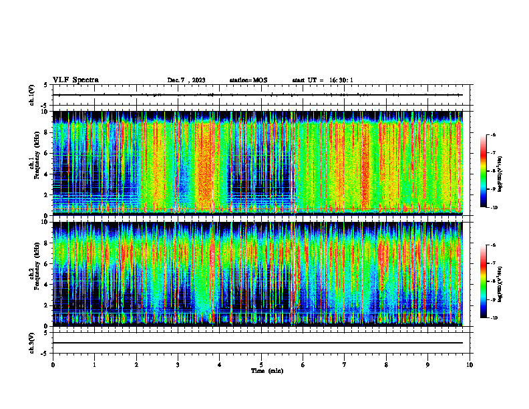The width and height of the screenshot is (529, 409).
Task: Click the time axis tick label "10"
Action: [x=470, y=365]
